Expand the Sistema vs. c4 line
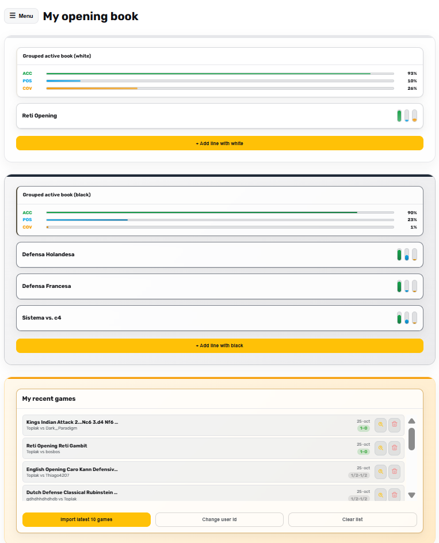Screen dimensions: 439x543 pos(173,318)
